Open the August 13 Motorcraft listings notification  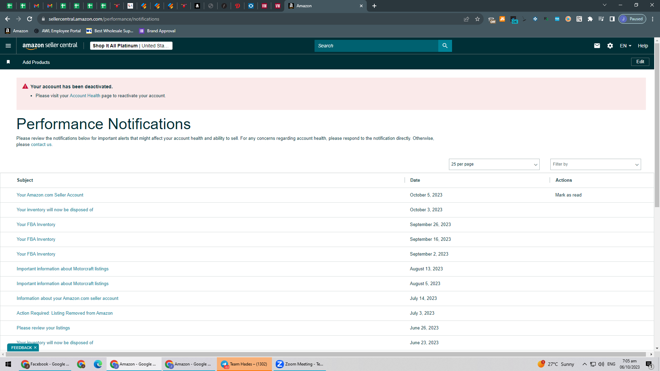pyautogui.click(x=63, y=269)
